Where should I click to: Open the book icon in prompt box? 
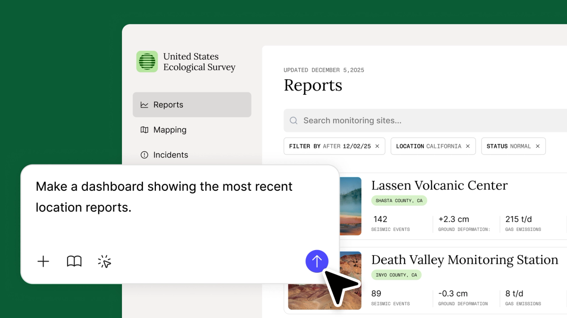click(74, 261)
